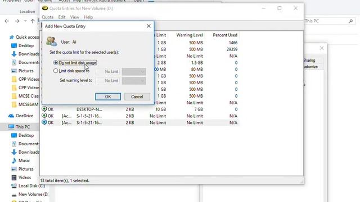
Task: Open Desktop under Quick access
Action: pos(22,45)
